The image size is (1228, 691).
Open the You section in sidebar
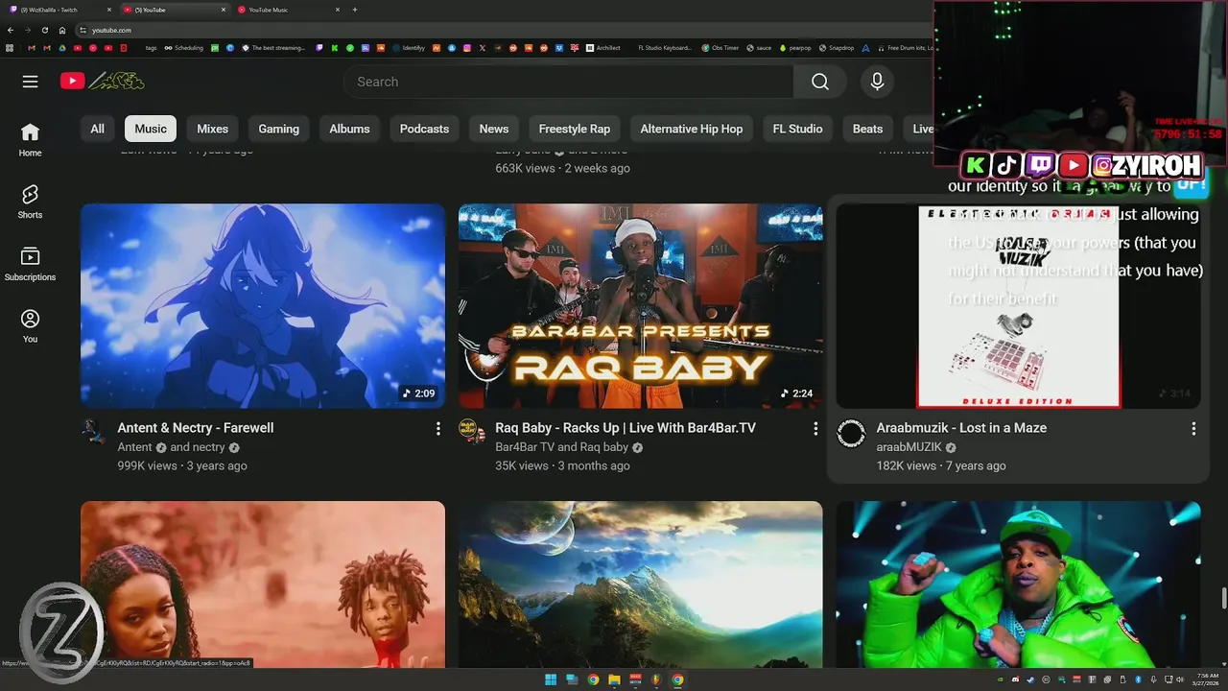pos(30,326)
